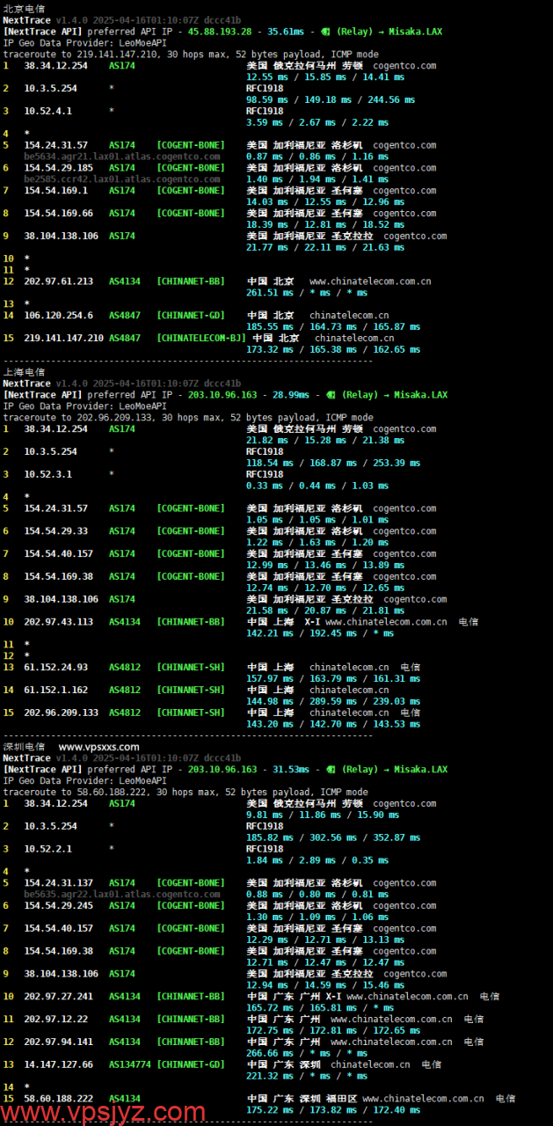Viewport: 553px width, 1126px height.
Task: Click hop IP 14.147.127.66
Action: [x=58, y=1064]
